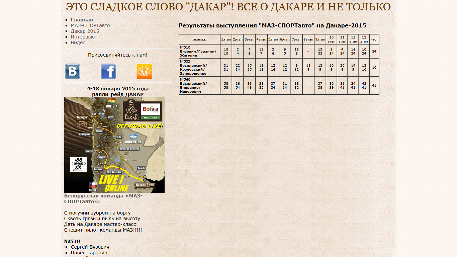Click the №510 crew heading in sidebar
The height and width of the screenshot is (257, 457).
(72, 241)
